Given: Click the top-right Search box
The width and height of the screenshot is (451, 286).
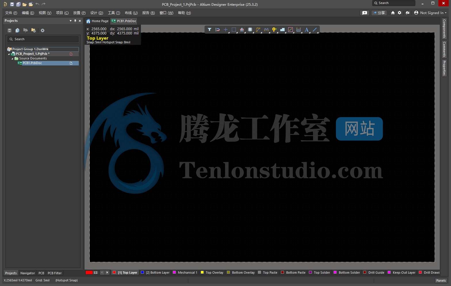Looking at the screenshot, I should pyautogui.click(x=393, y=3).
